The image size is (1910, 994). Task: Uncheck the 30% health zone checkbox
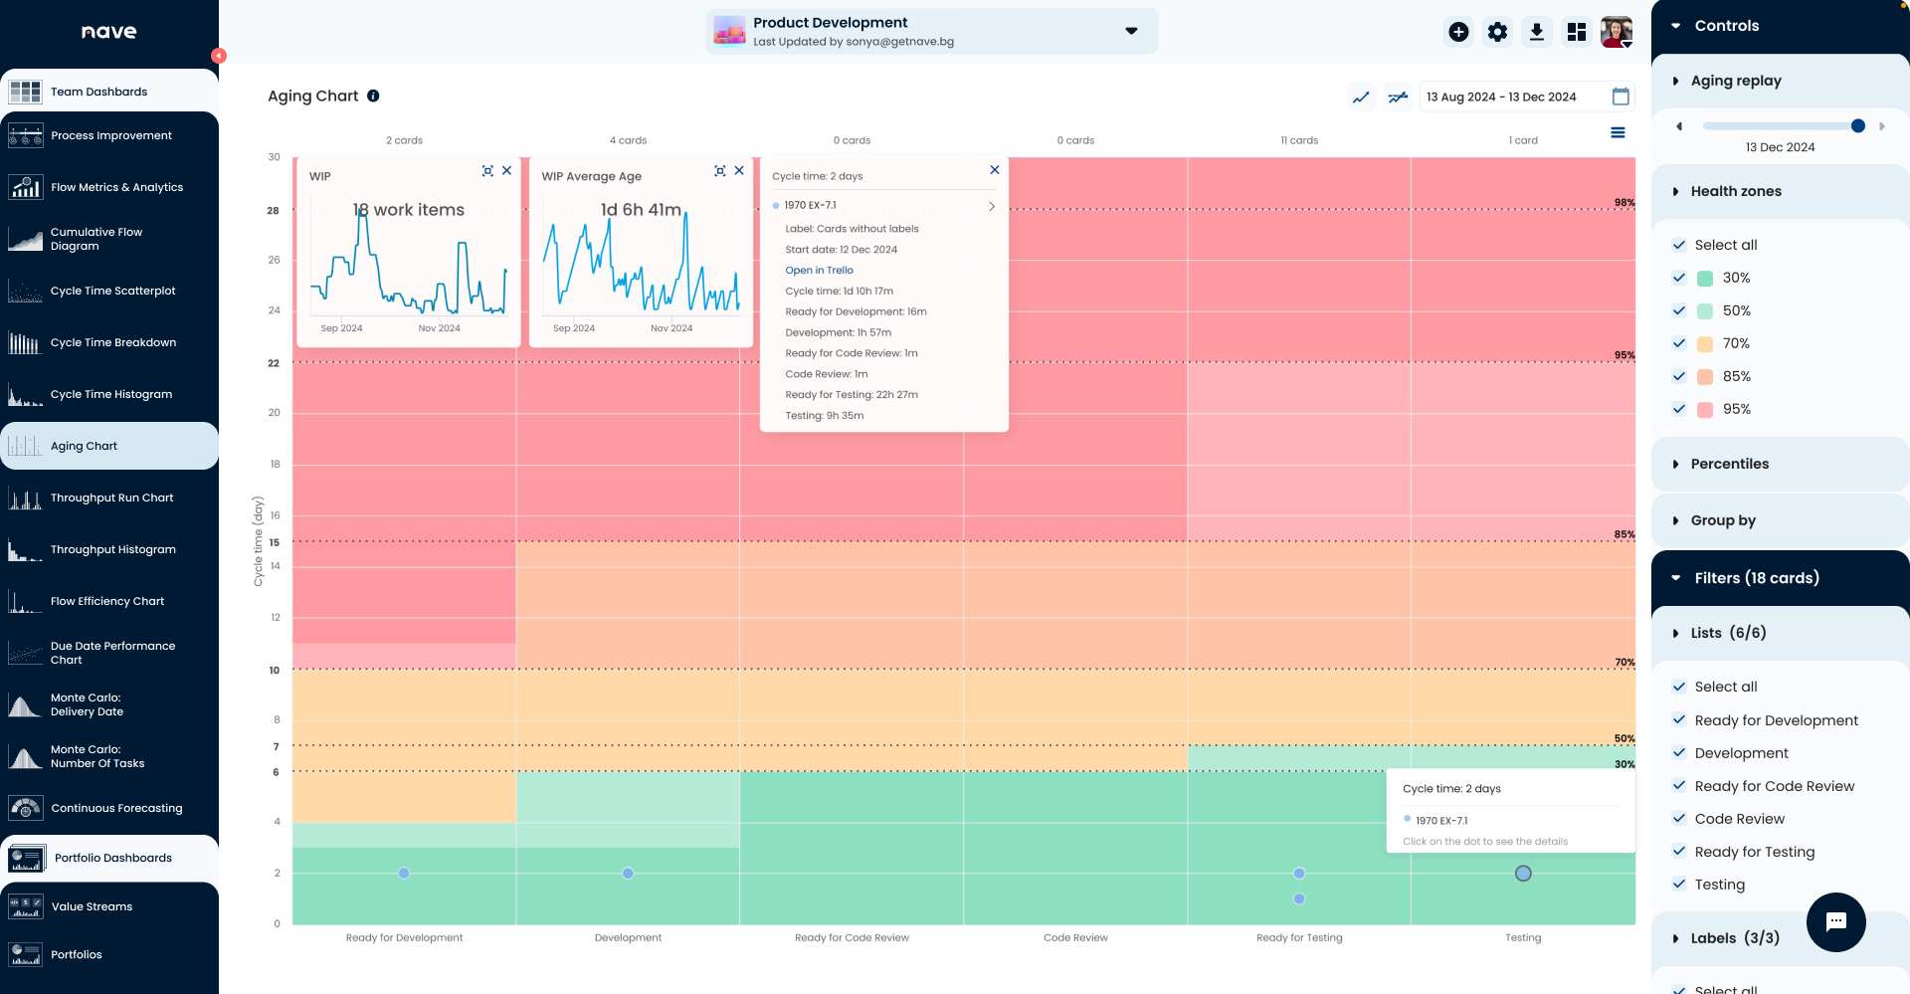pyautogui.click(x=1679, y=278)
